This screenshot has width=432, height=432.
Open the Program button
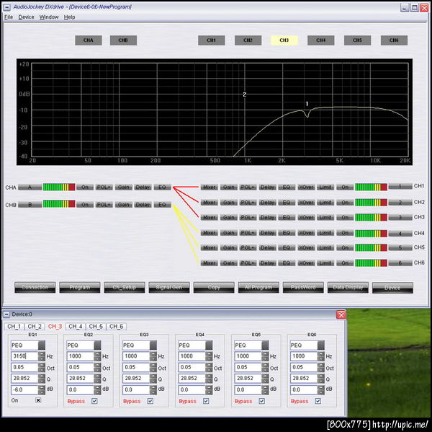click(x=80, y=288)
